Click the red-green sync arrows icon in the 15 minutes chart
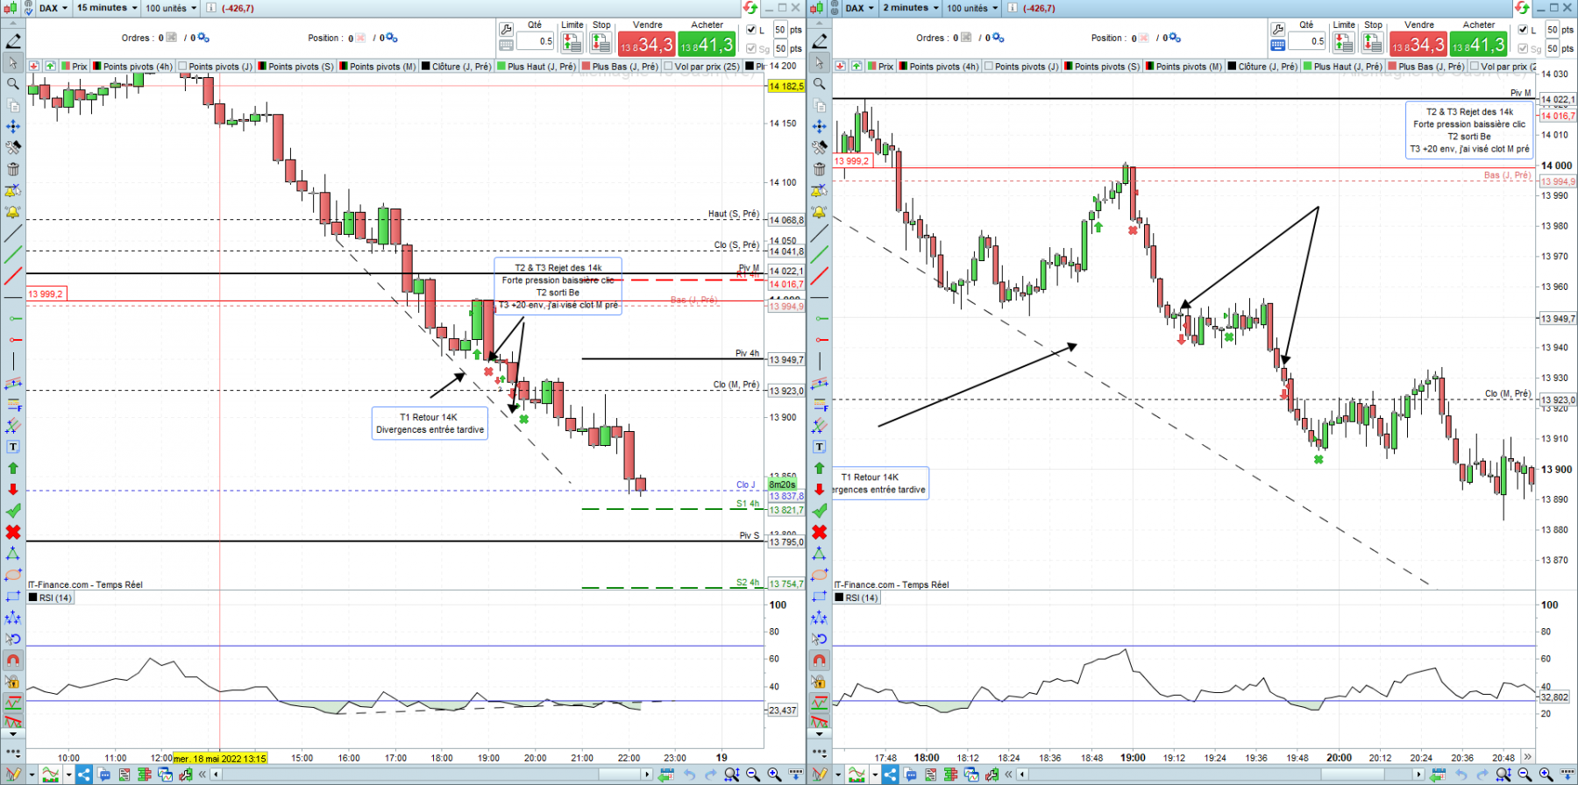 [750, 8]
